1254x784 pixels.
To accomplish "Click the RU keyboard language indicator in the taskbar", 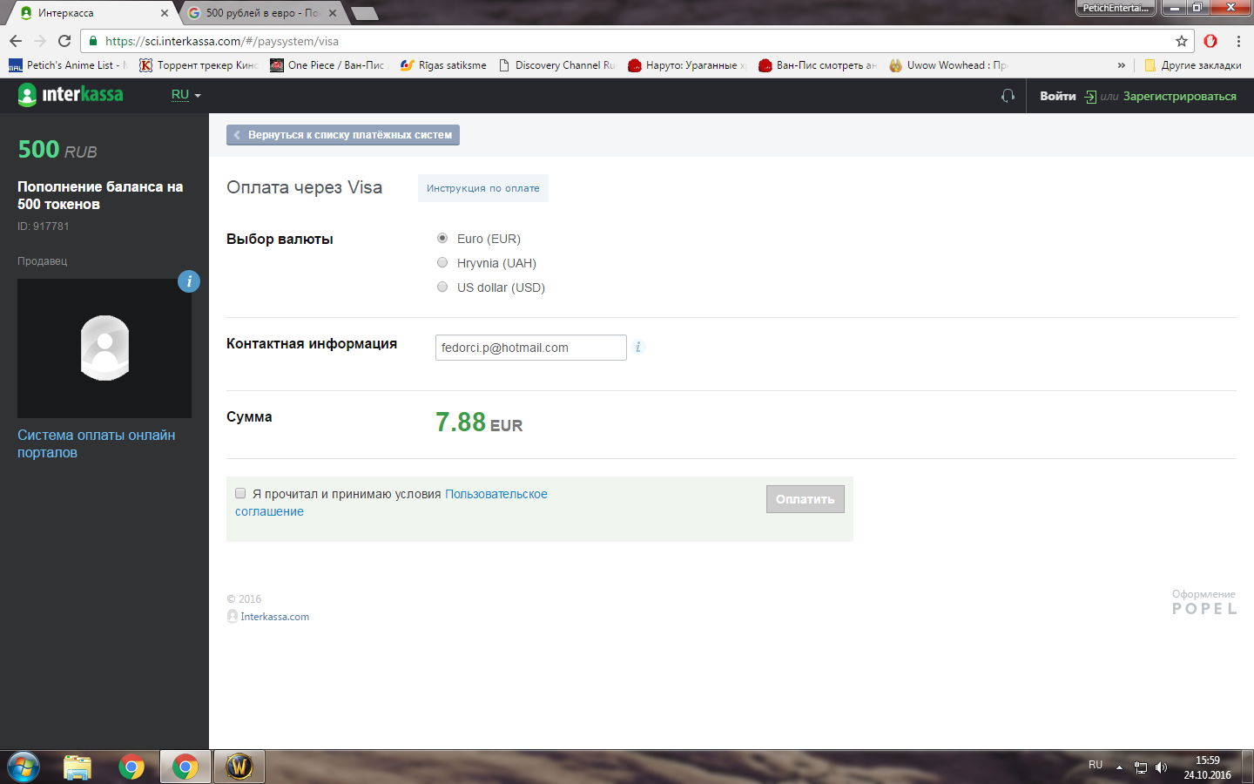I will (1096, 765).
